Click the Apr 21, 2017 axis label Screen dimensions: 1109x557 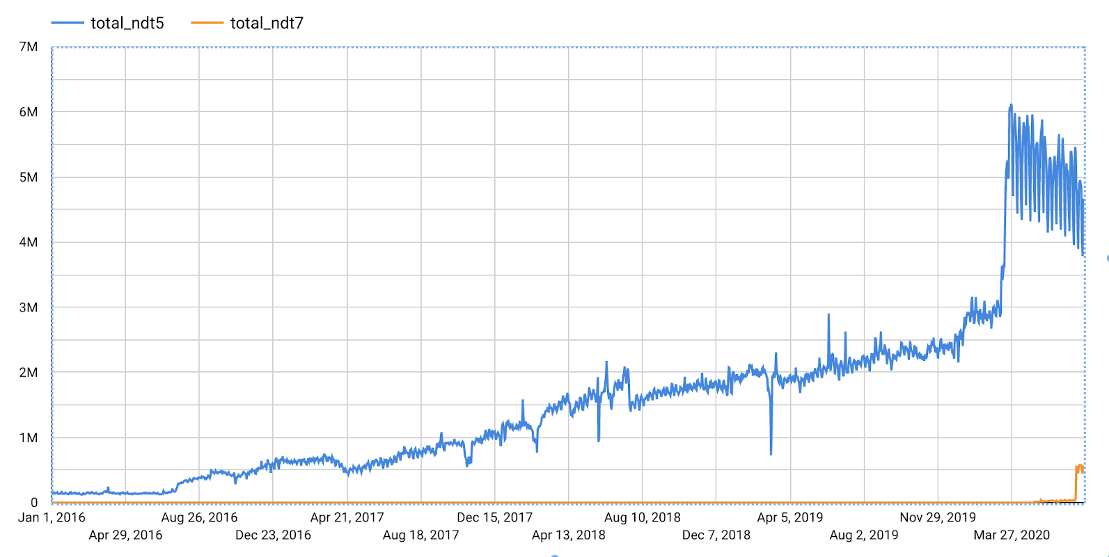347,517
